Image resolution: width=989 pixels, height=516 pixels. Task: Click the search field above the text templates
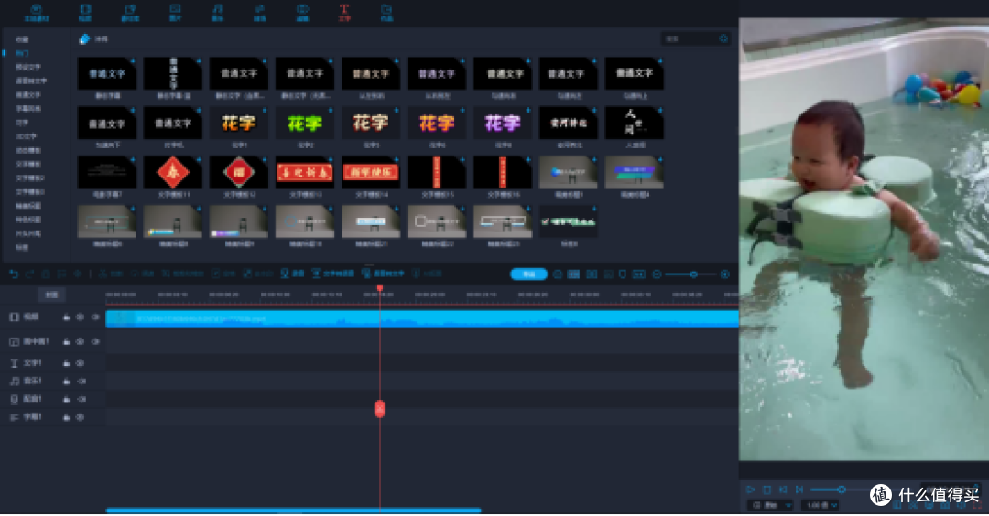click(695, 39)
